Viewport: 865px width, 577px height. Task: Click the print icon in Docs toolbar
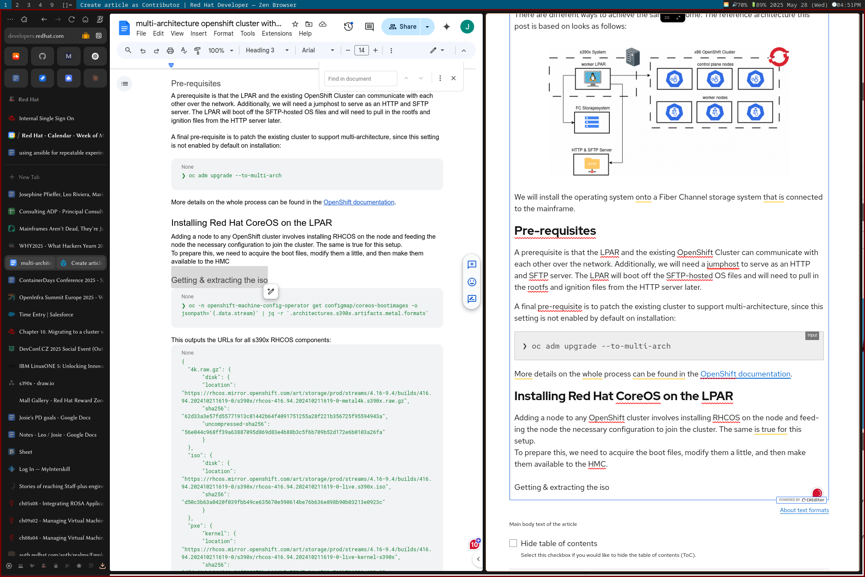click(170, 51)
